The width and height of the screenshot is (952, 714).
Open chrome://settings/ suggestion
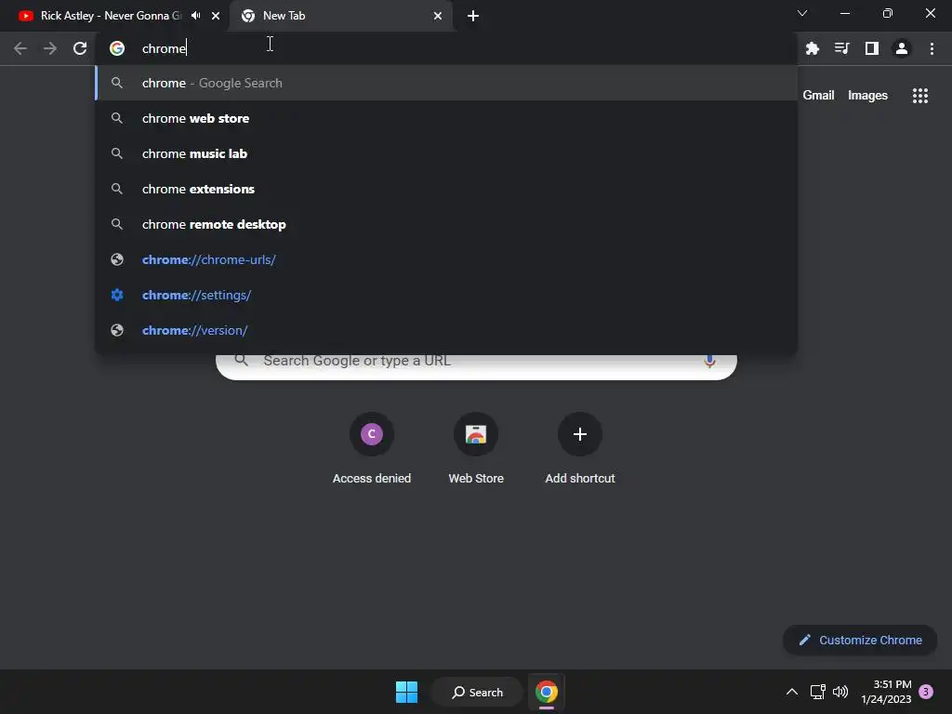(446, 295)
